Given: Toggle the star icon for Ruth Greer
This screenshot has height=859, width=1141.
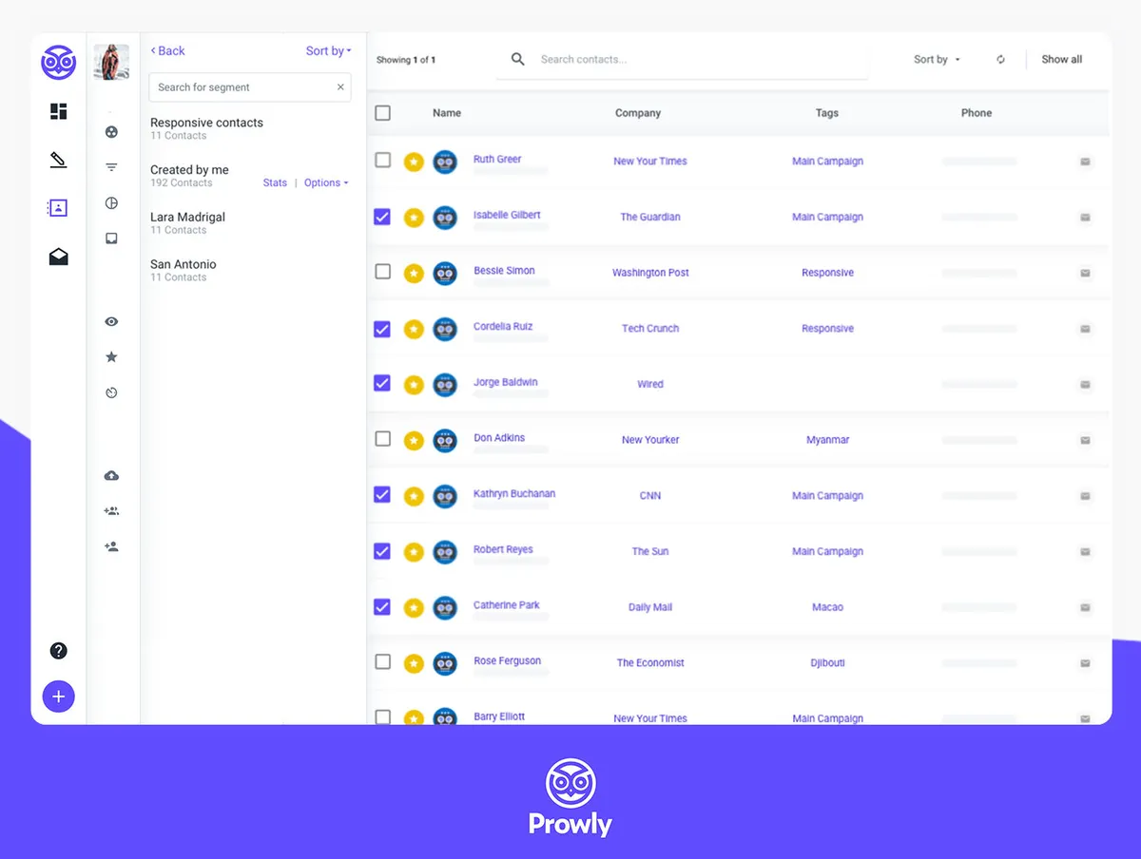Looking at the screenshot, I should [414, 162].
